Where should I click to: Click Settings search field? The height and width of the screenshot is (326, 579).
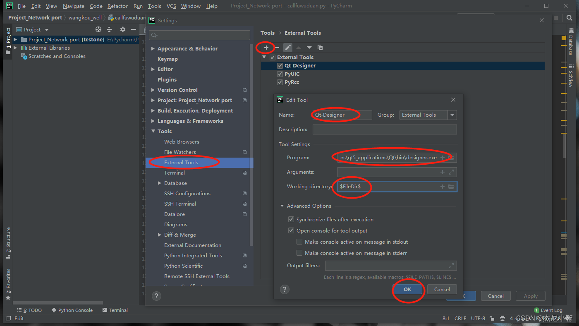click(x=199, y=35)
